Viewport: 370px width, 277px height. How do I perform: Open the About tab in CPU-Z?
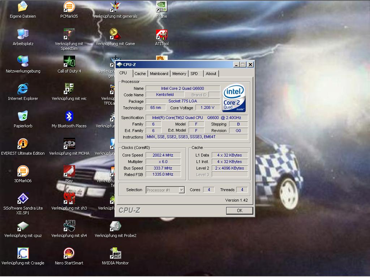[x=211, y=74]
